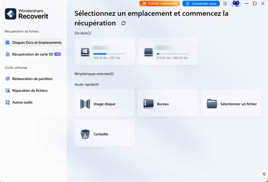Viewport: 268px width, 182px height.
Task: Open the hamburger list menu icon
Action: tap(225, 3)
